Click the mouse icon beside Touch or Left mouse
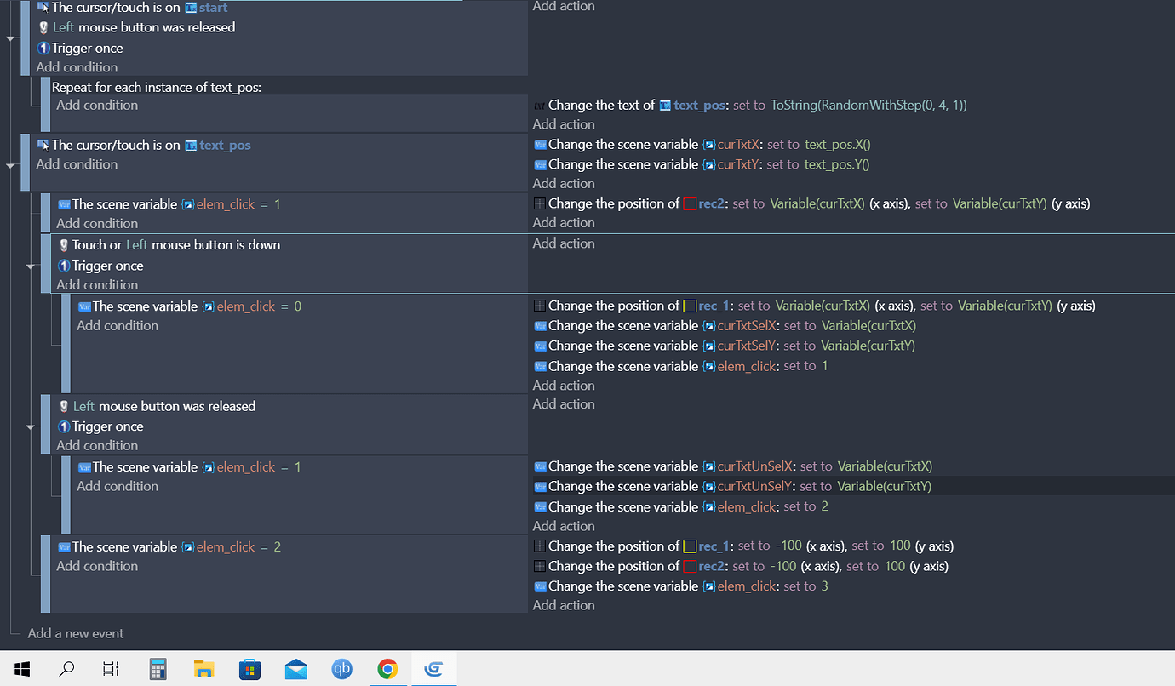1175x686 pixels. point(64,245)
